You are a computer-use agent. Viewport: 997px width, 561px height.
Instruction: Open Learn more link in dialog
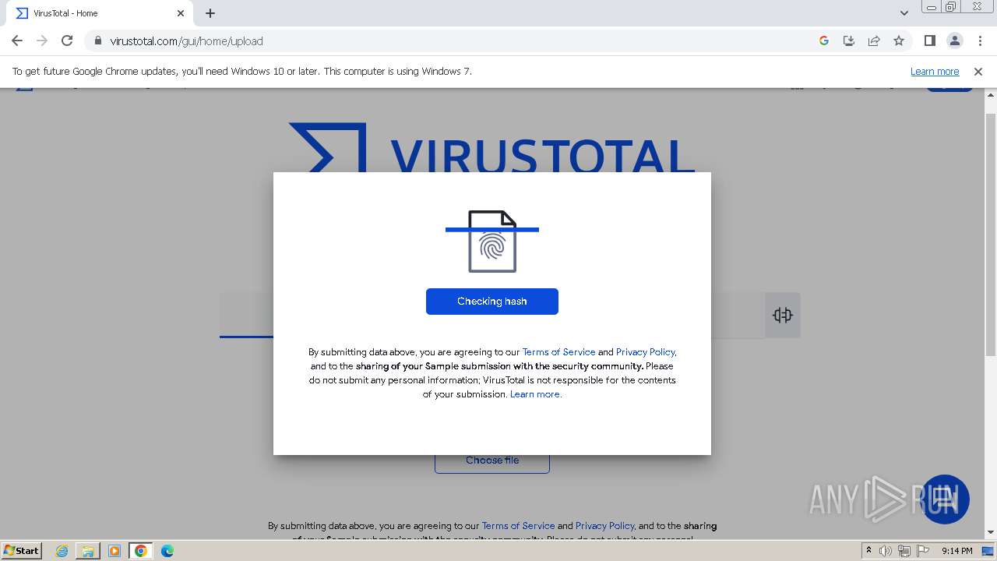coord(536,394)
